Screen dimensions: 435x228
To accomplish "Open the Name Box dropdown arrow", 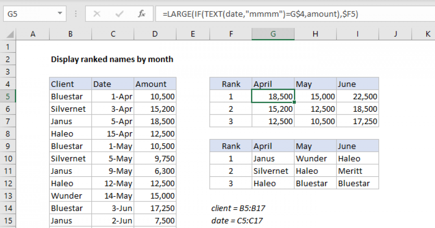I will coord(60,13).
